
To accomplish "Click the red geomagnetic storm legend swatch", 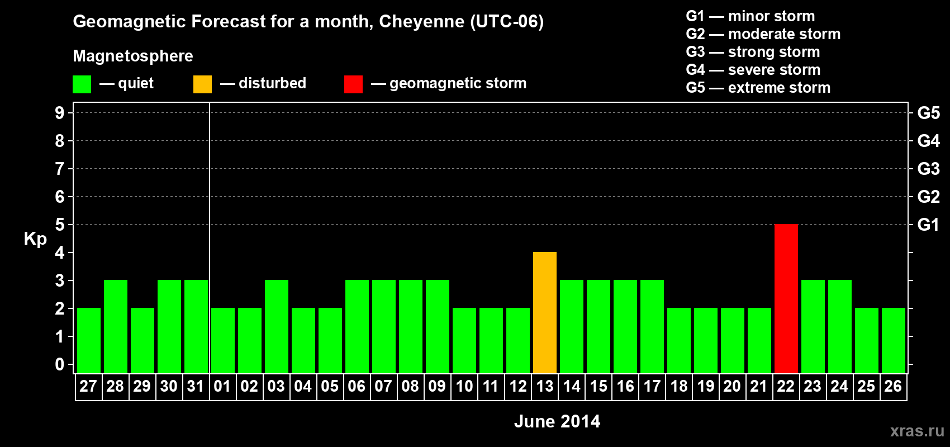I will pyautogui.click(x=353, y=84).
